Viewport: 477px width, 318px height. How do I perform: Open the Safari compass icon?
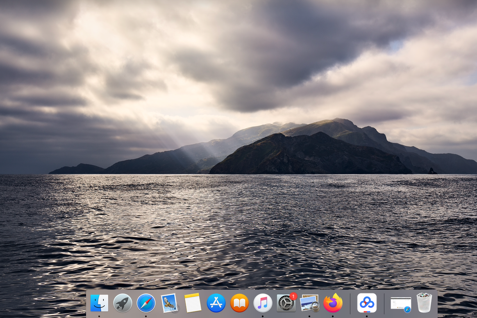[x=146, y=303]
